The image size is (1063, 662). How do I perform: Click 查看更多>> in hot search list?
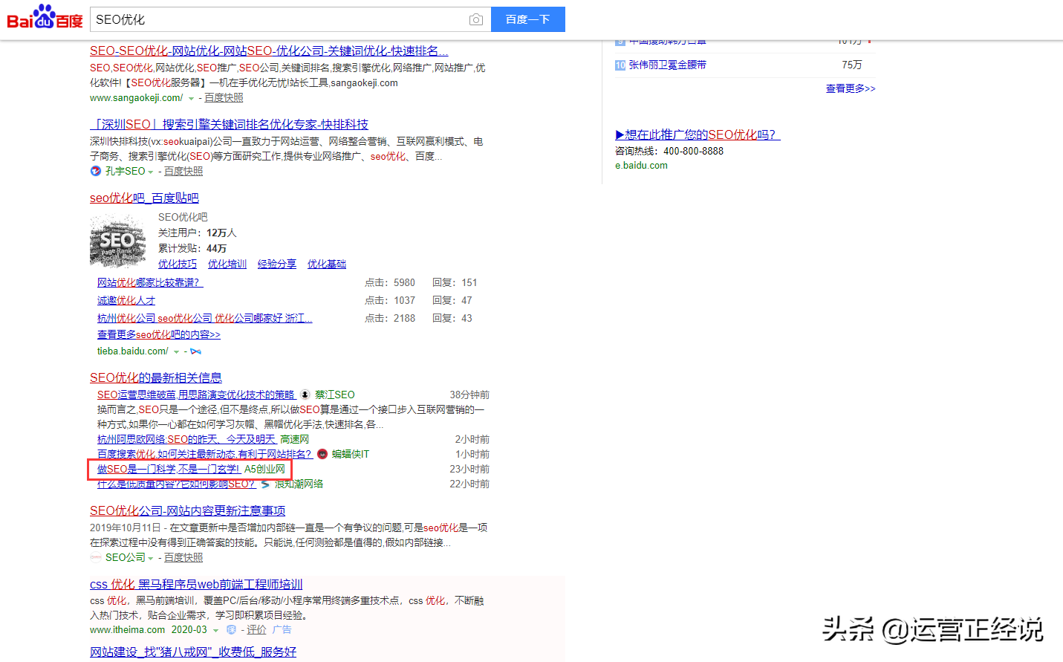click(851, 88)
